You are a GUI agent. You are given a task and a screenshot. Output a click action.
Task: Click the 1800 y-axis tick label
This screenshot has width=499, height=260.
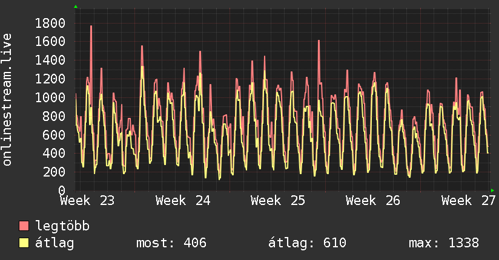tap(50, 23)
